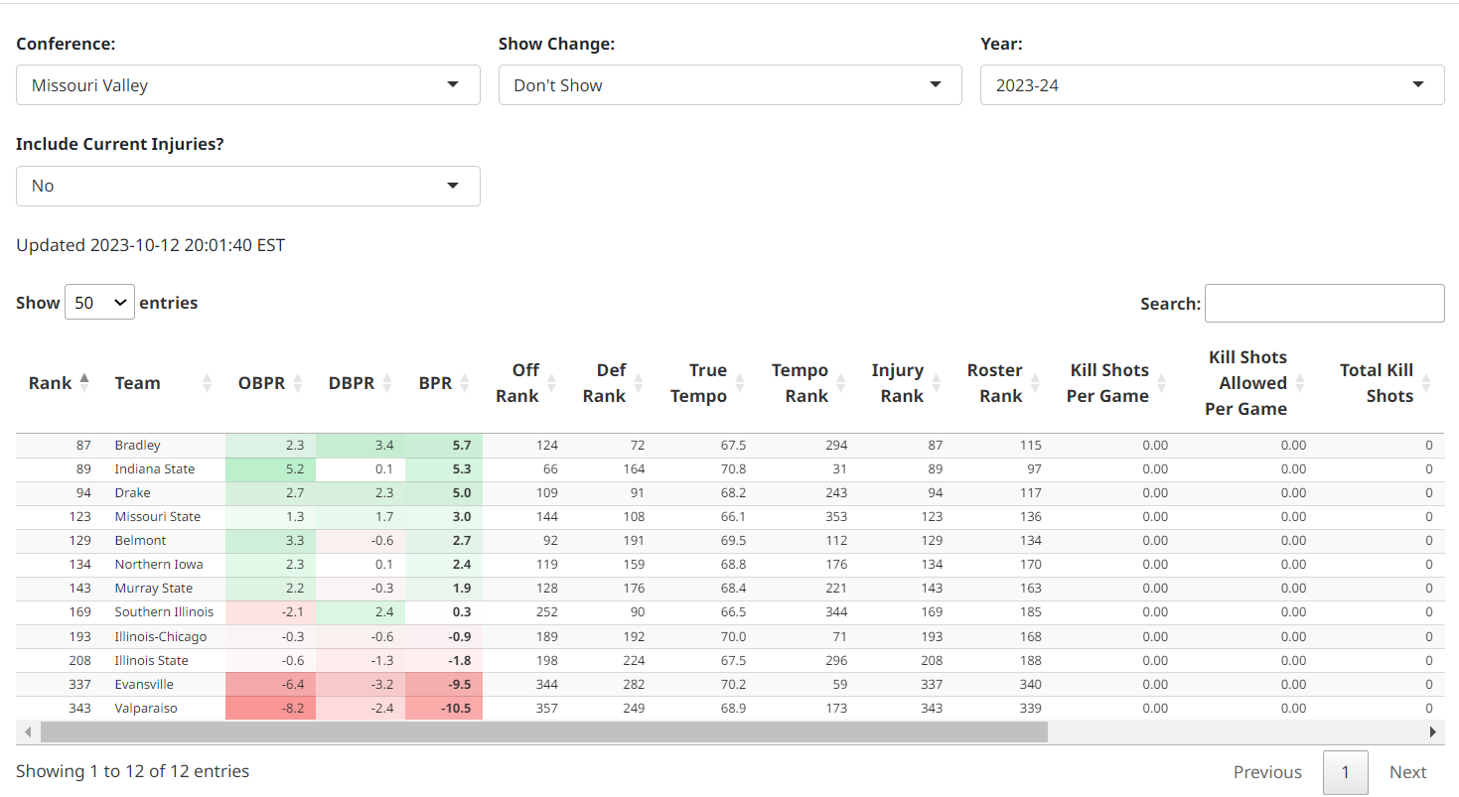Sort by Injury Rank sort arrows

click(x=936, y=383)
